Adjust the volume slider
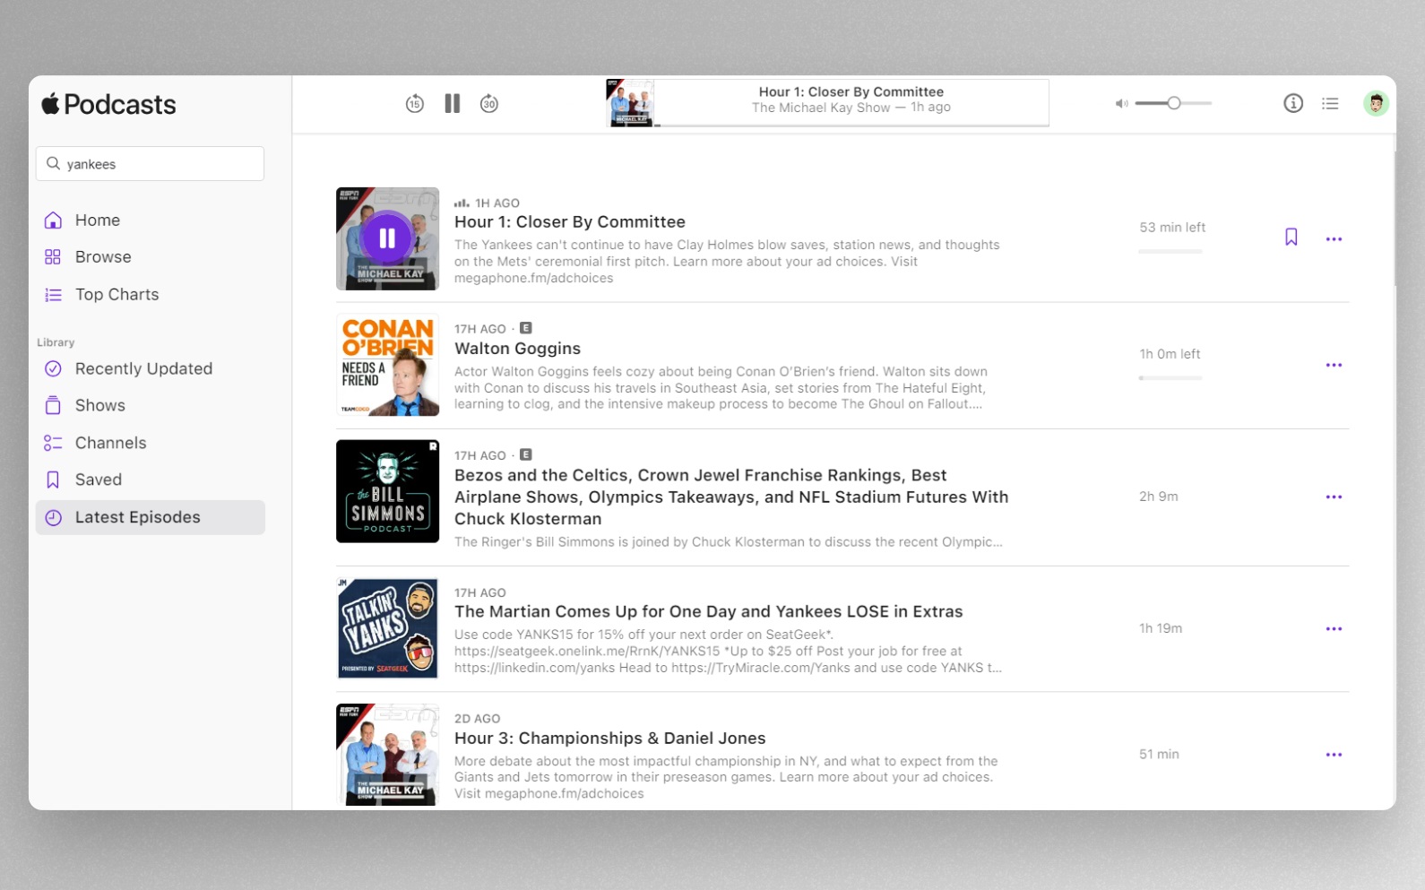The width and height of the screenshot is (1425, 890). 1173,104
